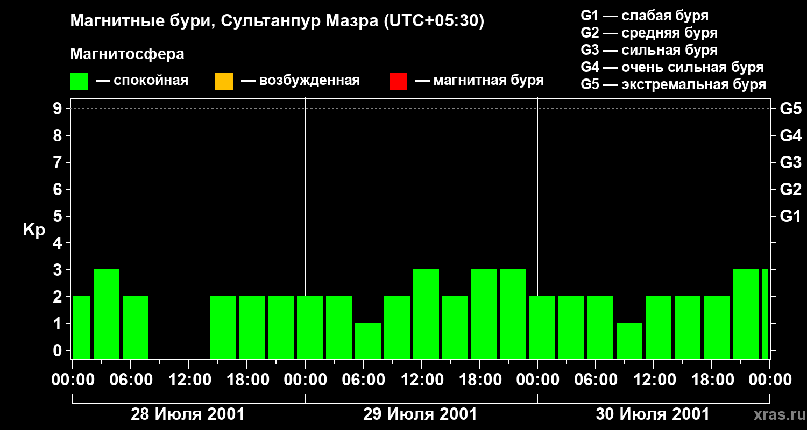Click the Kp 1 bar on 30 July at 09:00
This screenshot has height=430, width=807.
click(629, 341)
